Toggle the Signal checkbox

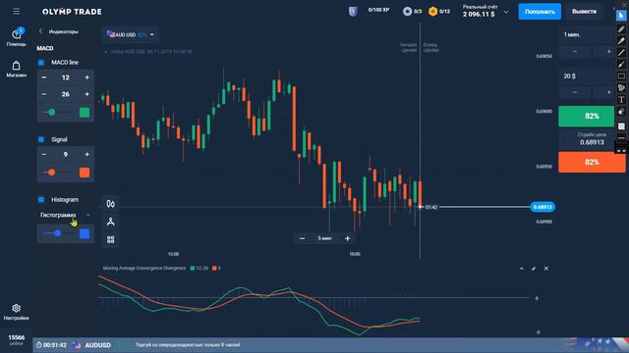(41, 139)
